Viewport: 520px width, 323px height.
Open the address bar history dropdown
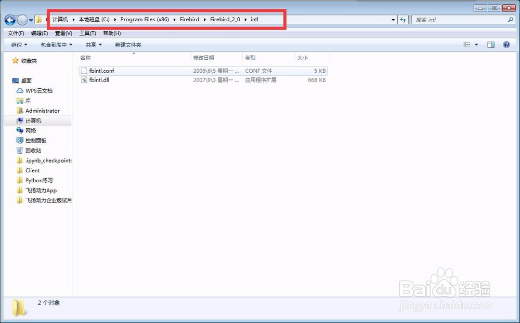point(393,20)
